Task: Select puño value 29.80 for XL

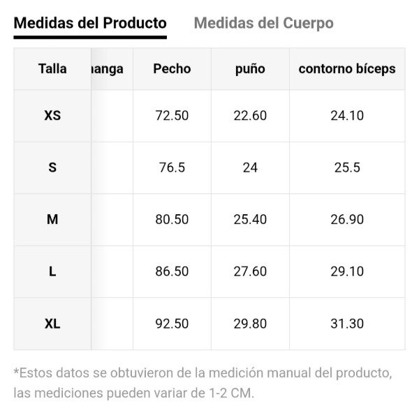Action: (250, 324)
